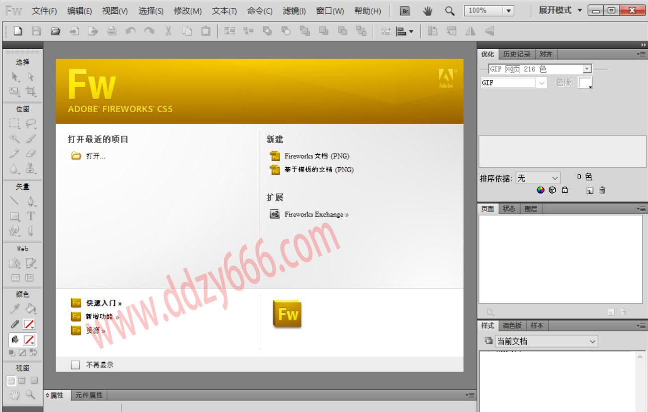Select the Hand tool in tools panel
This screenshot has width=648, height=412.
15,395
